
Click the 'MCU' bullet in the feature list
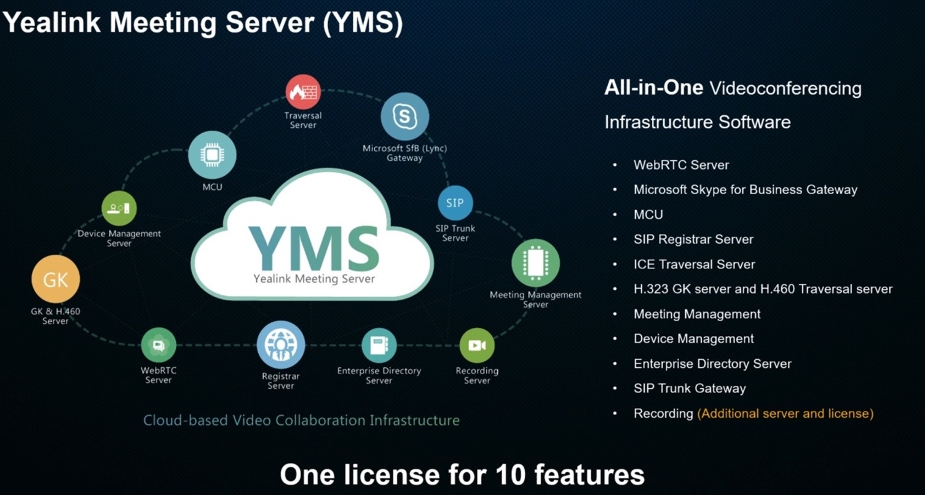(x=648, y=215)
